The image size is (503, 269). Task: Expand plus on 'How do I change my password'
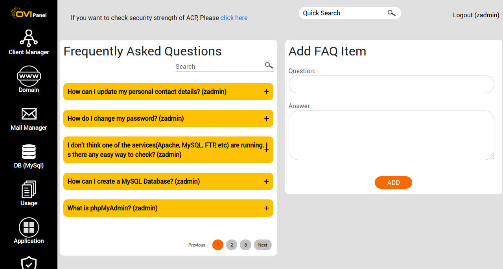pyautogui.click(x=266, y=118)
